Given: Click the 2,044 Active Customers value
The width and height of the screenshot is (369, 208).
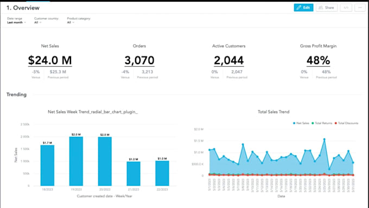Looking at the screenshot, I should click(x=229, y=60).
